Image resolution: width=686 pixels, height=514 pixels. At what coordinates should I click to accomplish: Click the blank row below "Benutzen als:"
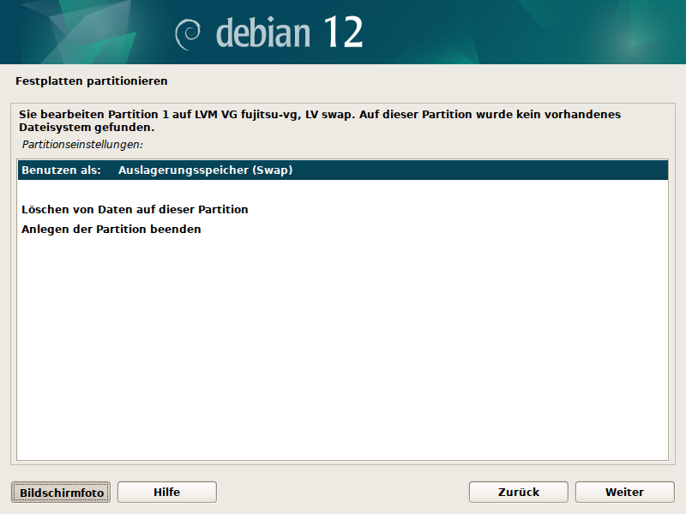click(343, 190)
